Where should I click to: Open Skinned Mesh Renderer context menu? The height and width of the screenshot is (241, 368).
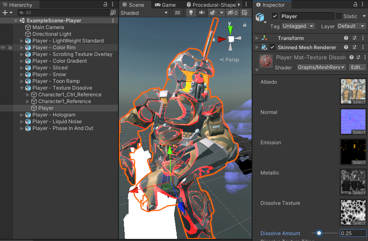pyautogui.click(x=363, y=47)
